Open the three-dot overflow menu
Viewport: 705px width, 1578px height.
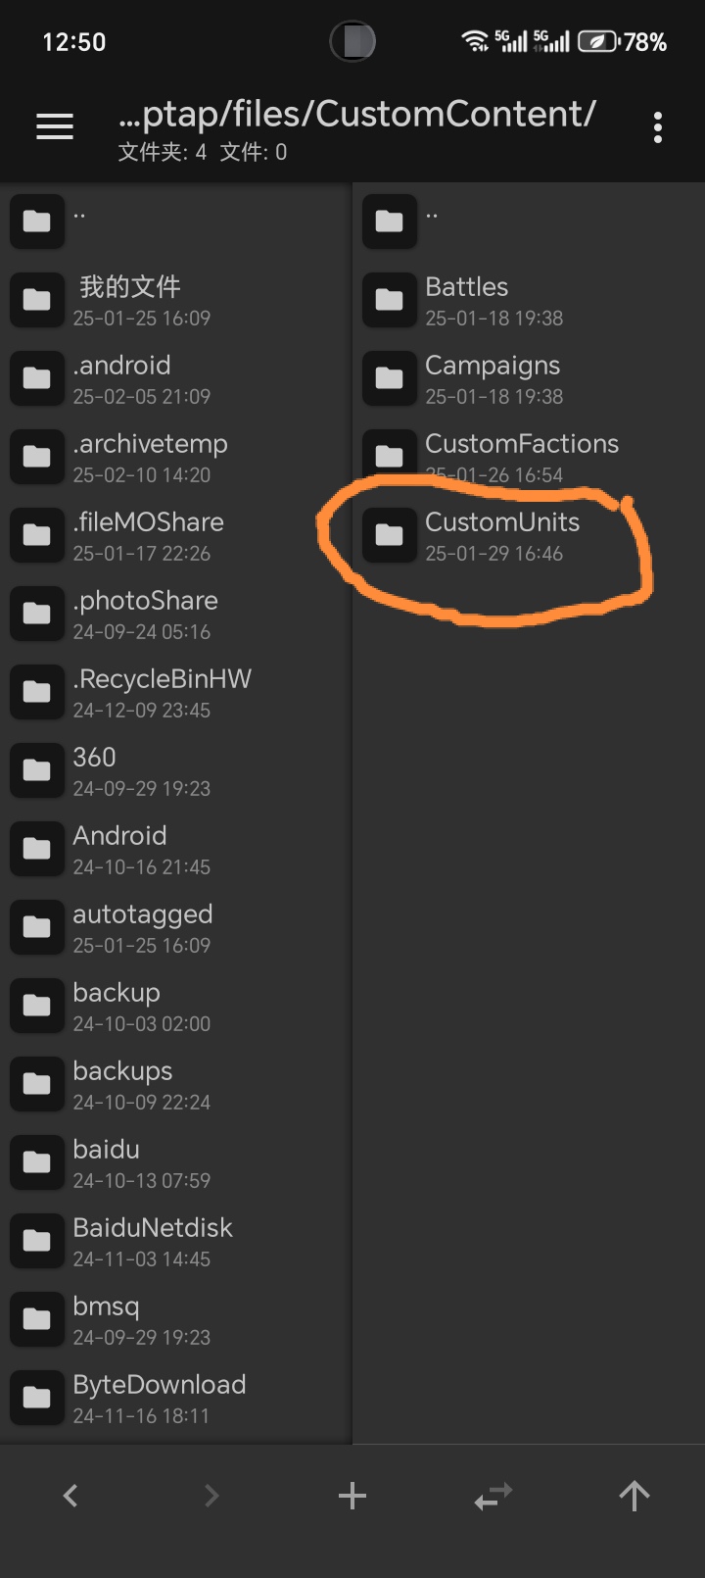(657, 127)
